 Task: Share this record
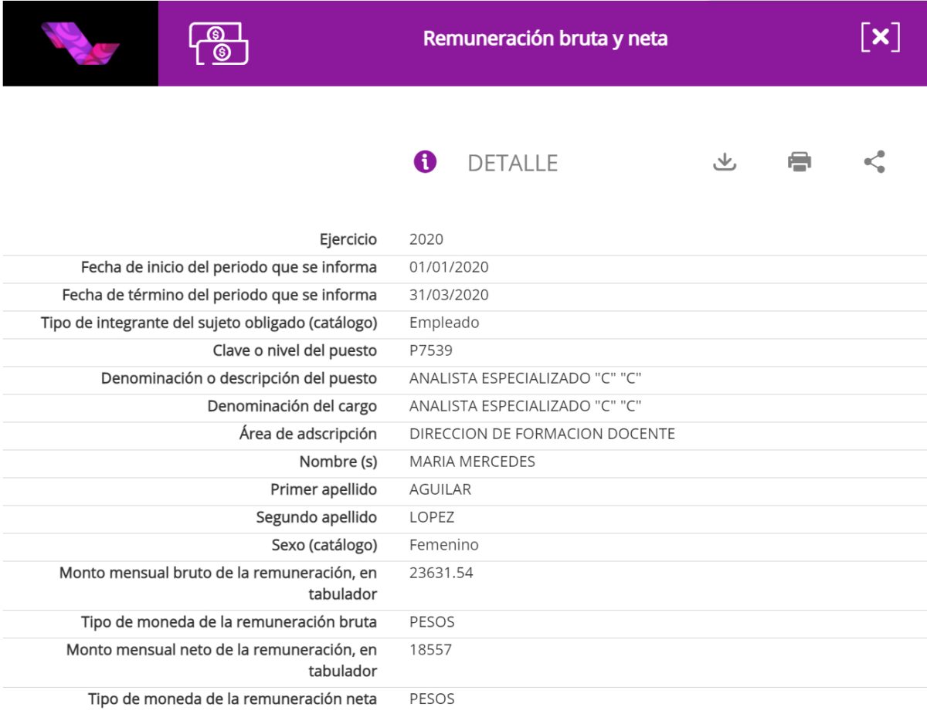coord(874,162)
